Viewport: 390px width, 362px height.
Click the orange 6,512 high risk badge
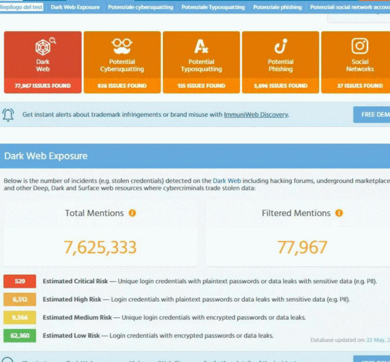pos(20,299)
